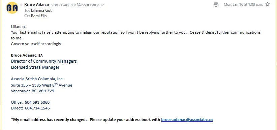
Task: Click the grey status dot beside sender name
Action: click(x=21, y=5)
